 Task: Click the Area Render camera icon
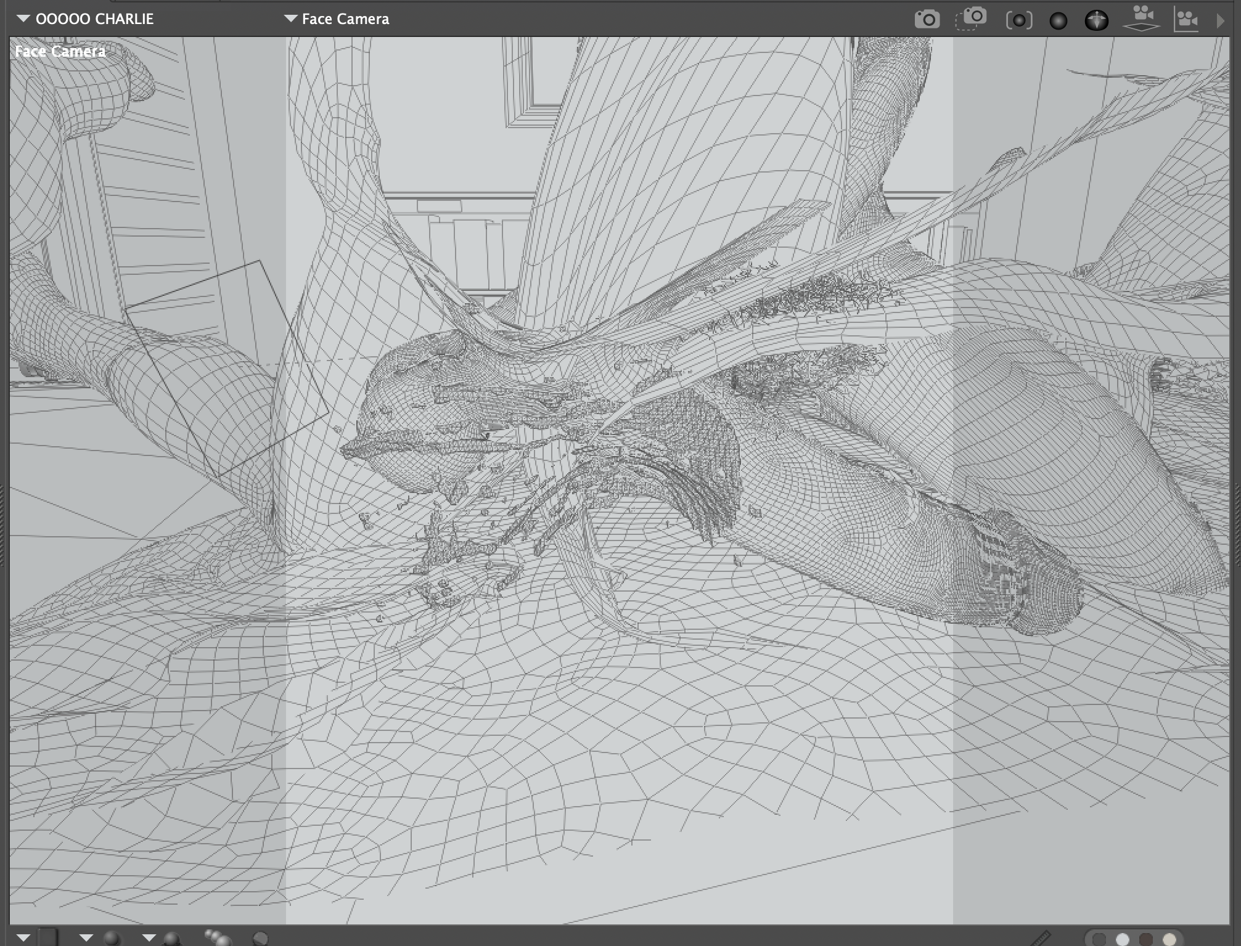pyautogui.click(x=971, y=18)
